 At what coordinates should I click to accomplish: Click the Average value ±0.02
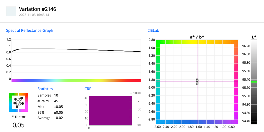coord(58,118)
